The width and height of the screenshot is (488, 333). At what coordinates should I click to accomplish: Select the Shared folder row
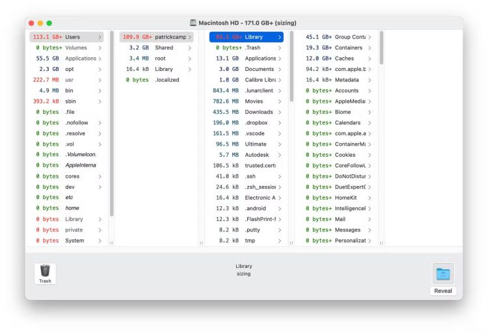(156, 47)
